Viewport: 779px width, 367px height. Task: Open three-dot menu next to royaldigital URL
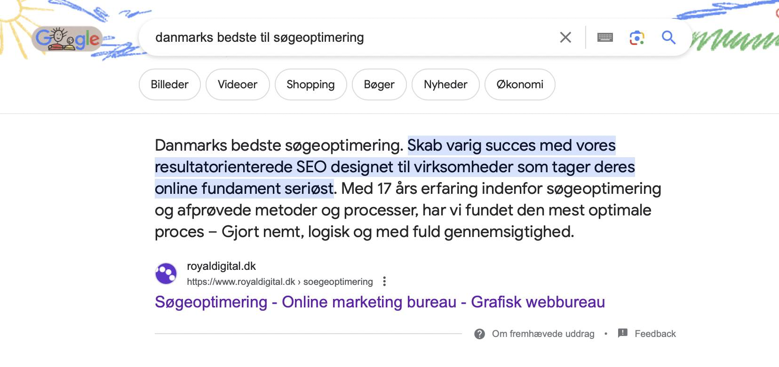(384, 282)
